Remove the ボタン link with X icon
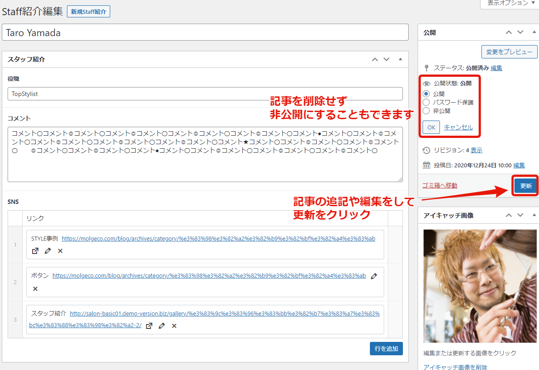The width and height of the screenshot is (539, 370). [35, 289]
